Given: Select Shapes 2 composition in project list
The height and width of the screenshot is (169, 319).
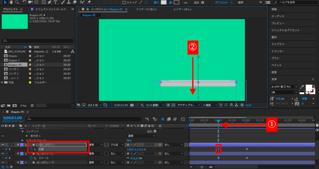Looking at the screenshot, I should (14, 60).
